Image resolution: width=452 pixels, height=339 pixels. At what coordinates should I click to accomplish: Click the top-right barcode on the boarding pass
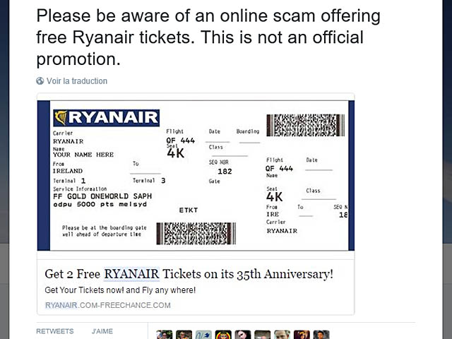click(305, 125)
